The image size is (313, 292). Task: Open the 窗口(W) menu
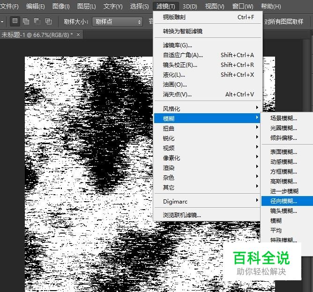(243, 7)
